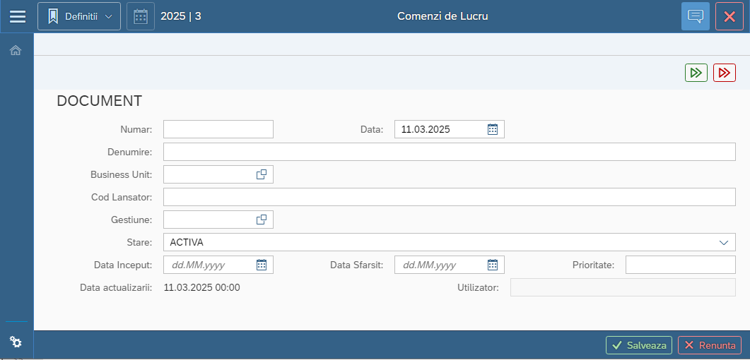Open settings gears in sidebar
The width and height of the screenshot is (750, 360).
point(16,342)
